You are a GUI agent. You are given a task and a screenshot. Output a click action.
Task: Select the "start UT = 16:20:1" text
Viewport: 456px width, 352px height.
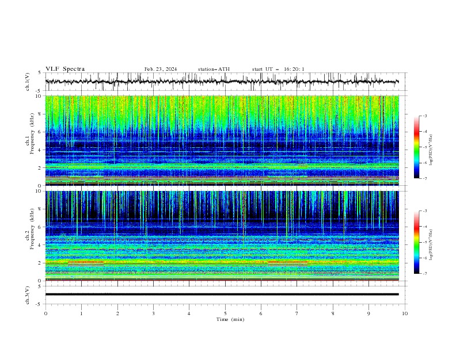click(x=278, y=69)
